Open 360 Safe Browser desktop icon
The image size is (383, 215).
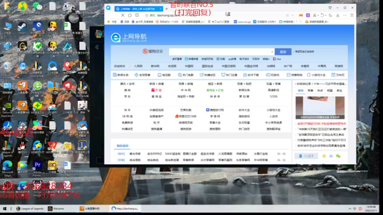tap(37, 87)
